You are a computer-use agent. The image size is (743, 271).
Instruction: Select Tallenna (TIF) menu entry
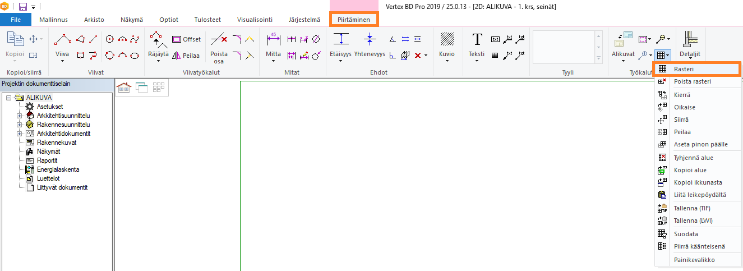pos(692,208)
